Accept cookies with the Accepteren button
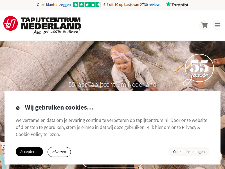225x169 pixels. (x=29, y=152)
